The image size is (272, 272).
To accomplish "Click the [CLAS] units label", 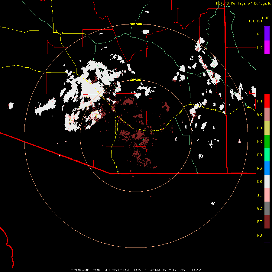I will point(255,21).
